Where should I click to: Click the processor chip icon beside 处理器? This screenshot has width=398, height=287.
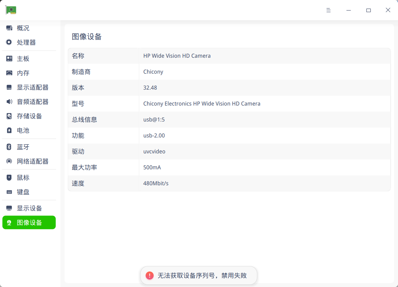tap(9, 42)
